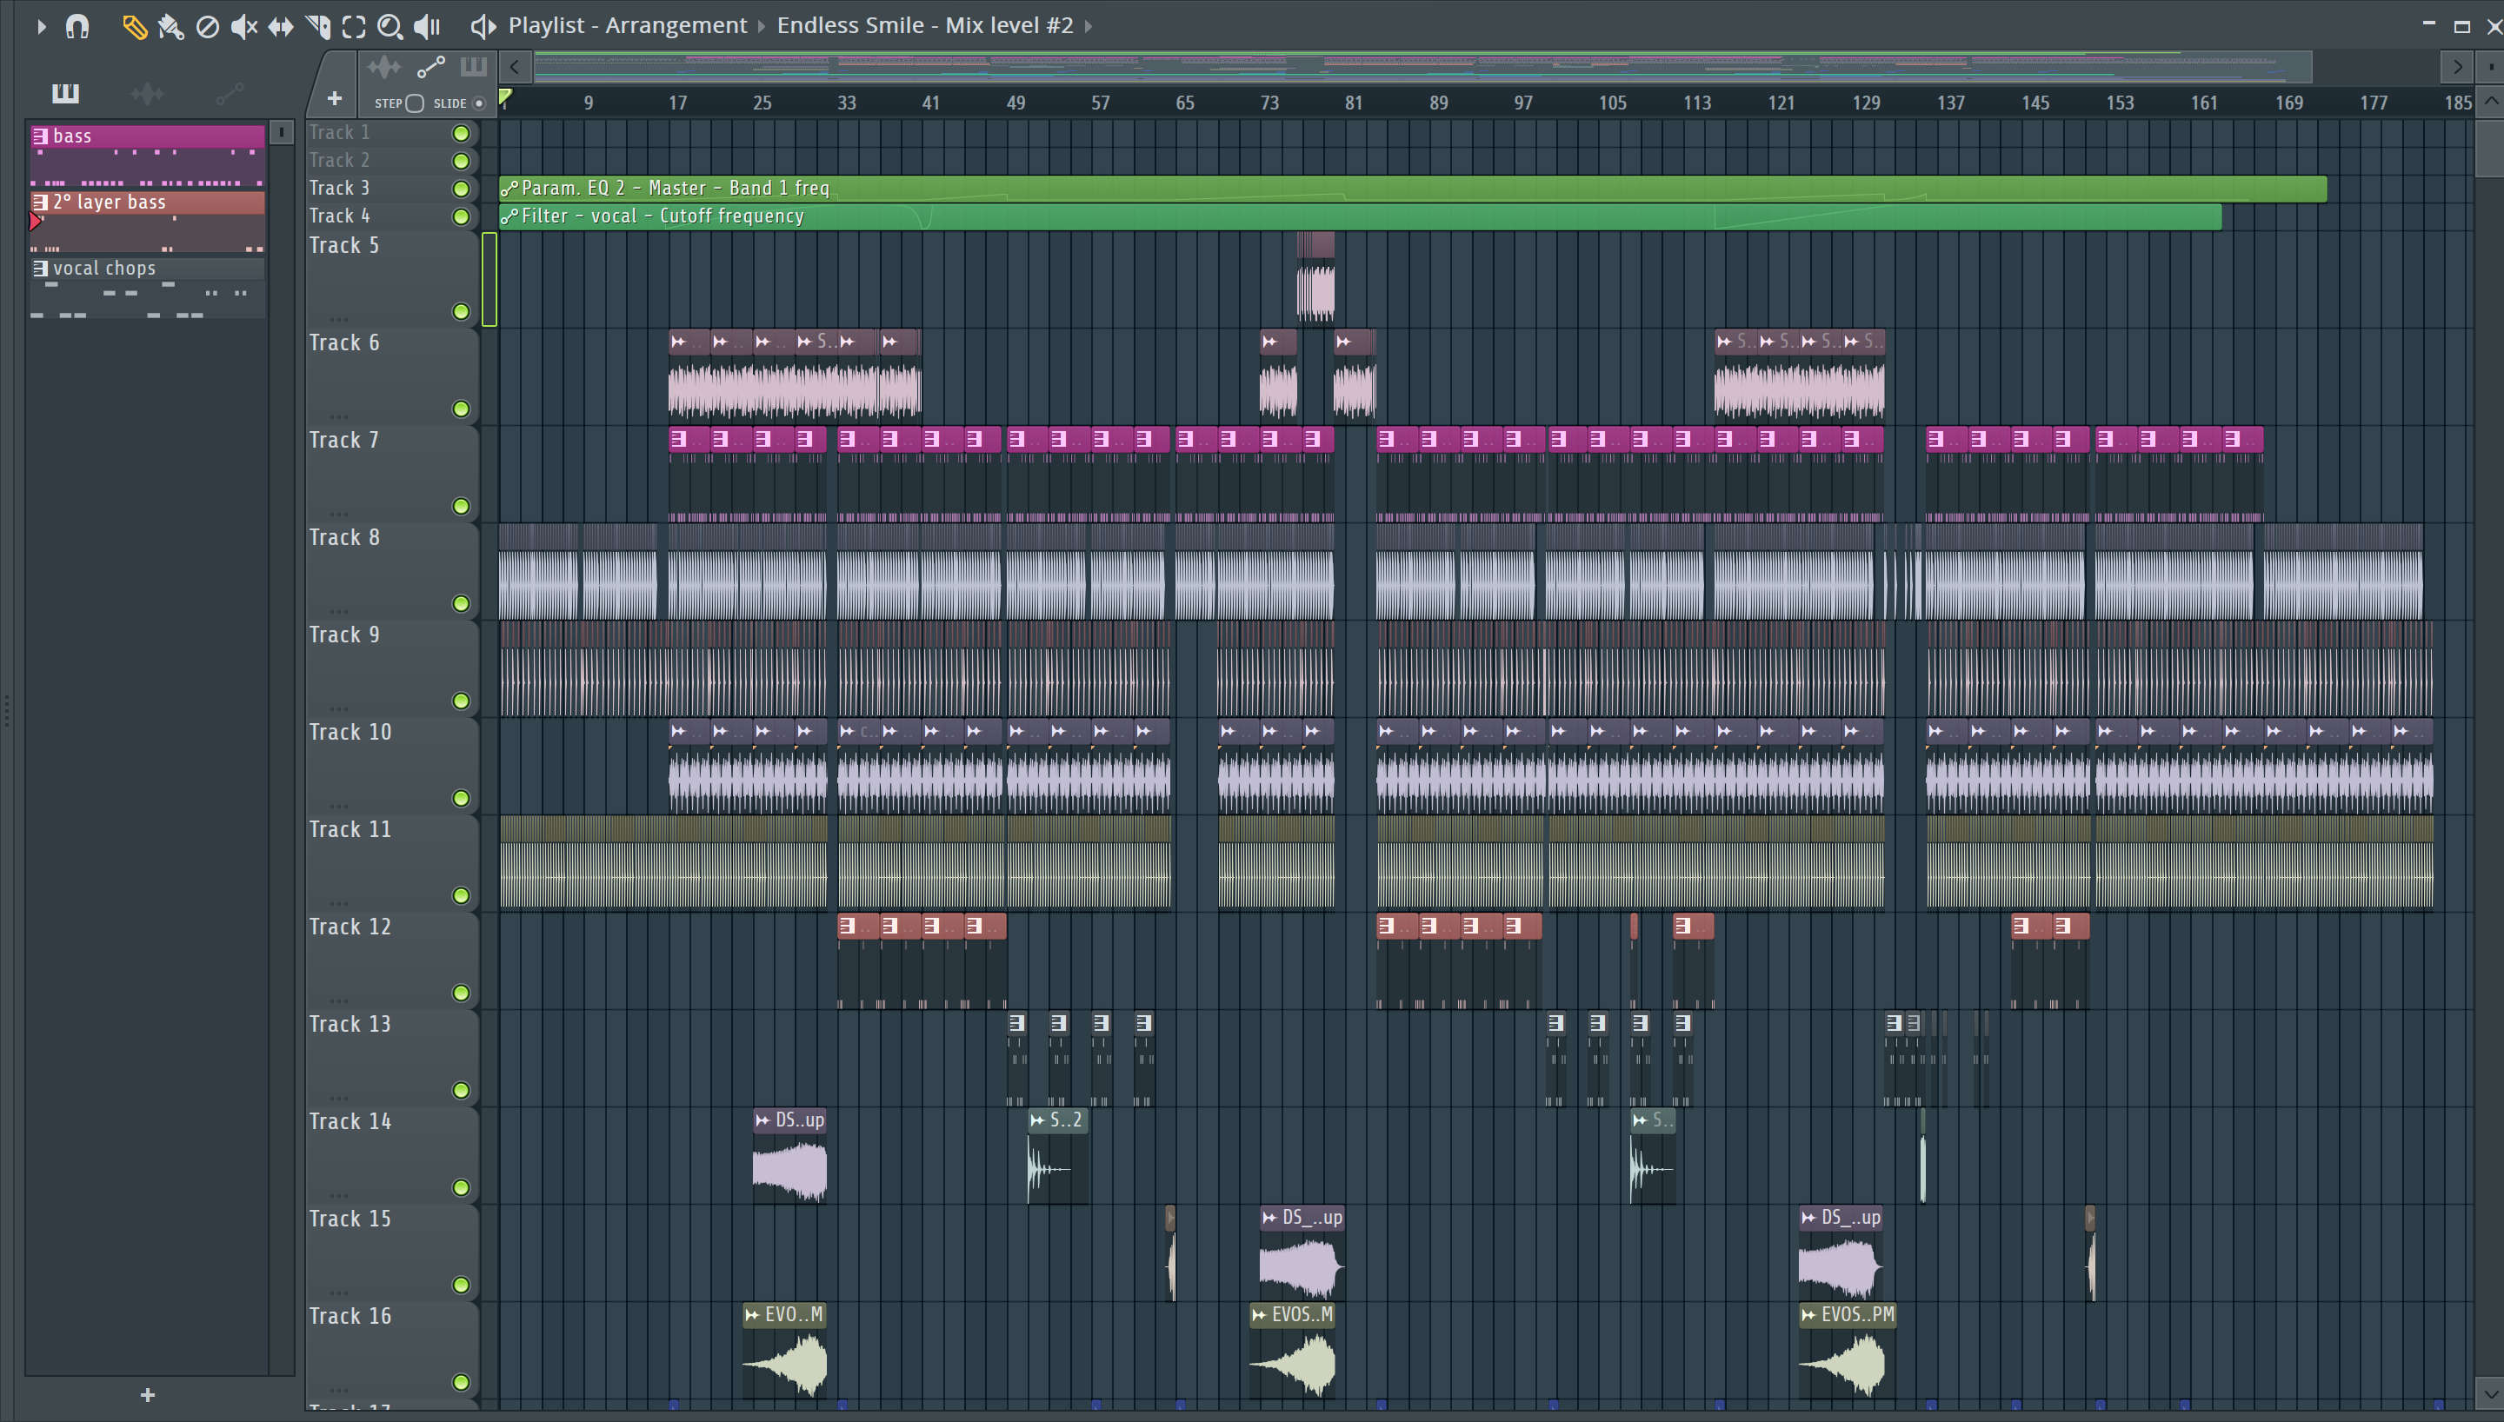This screenshot has height=1422, width=2504.
Task: Show audio clips in the picker panel
Action: tap(148, 94)
